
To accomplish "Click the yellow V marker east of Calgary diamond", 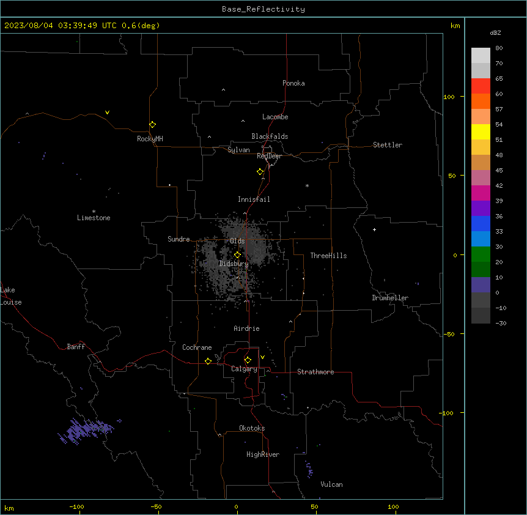I will click(x=262, y=357).
